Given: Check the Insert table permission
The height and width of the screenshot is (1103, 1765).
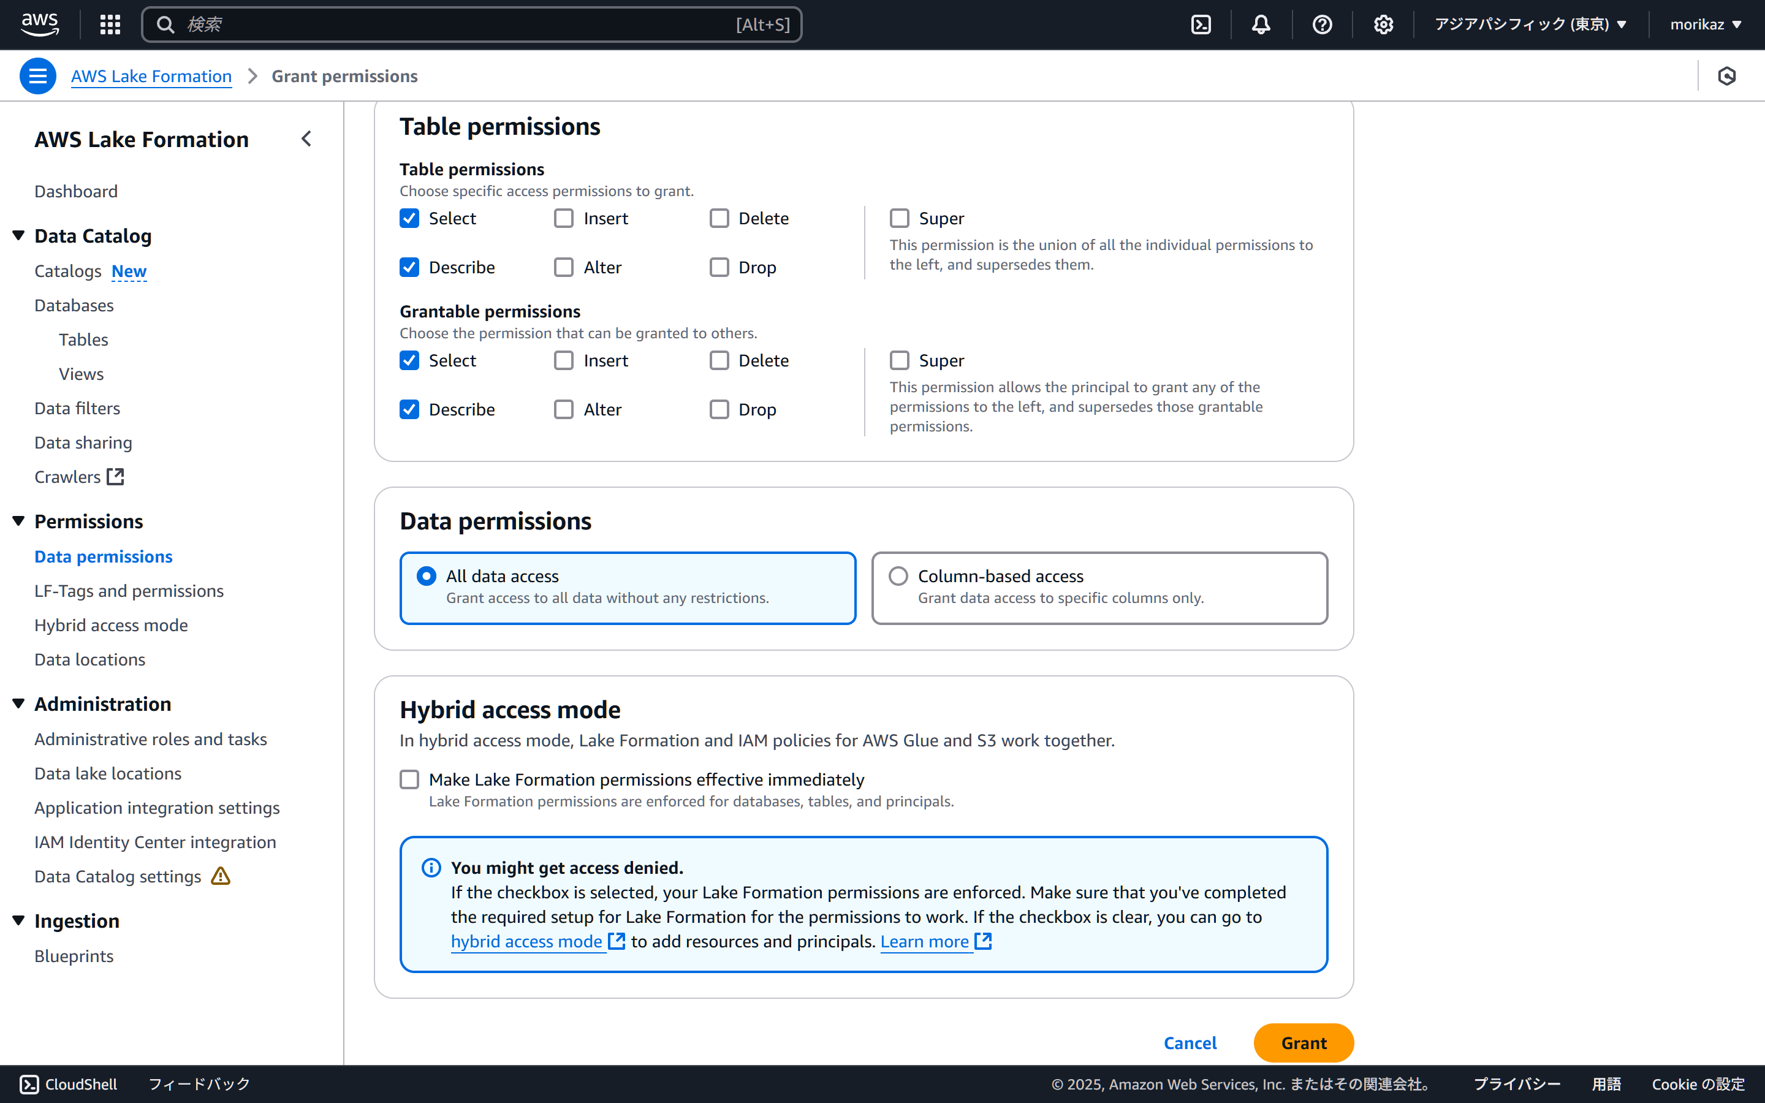Looking at the screenshot, I should (564, 218).
